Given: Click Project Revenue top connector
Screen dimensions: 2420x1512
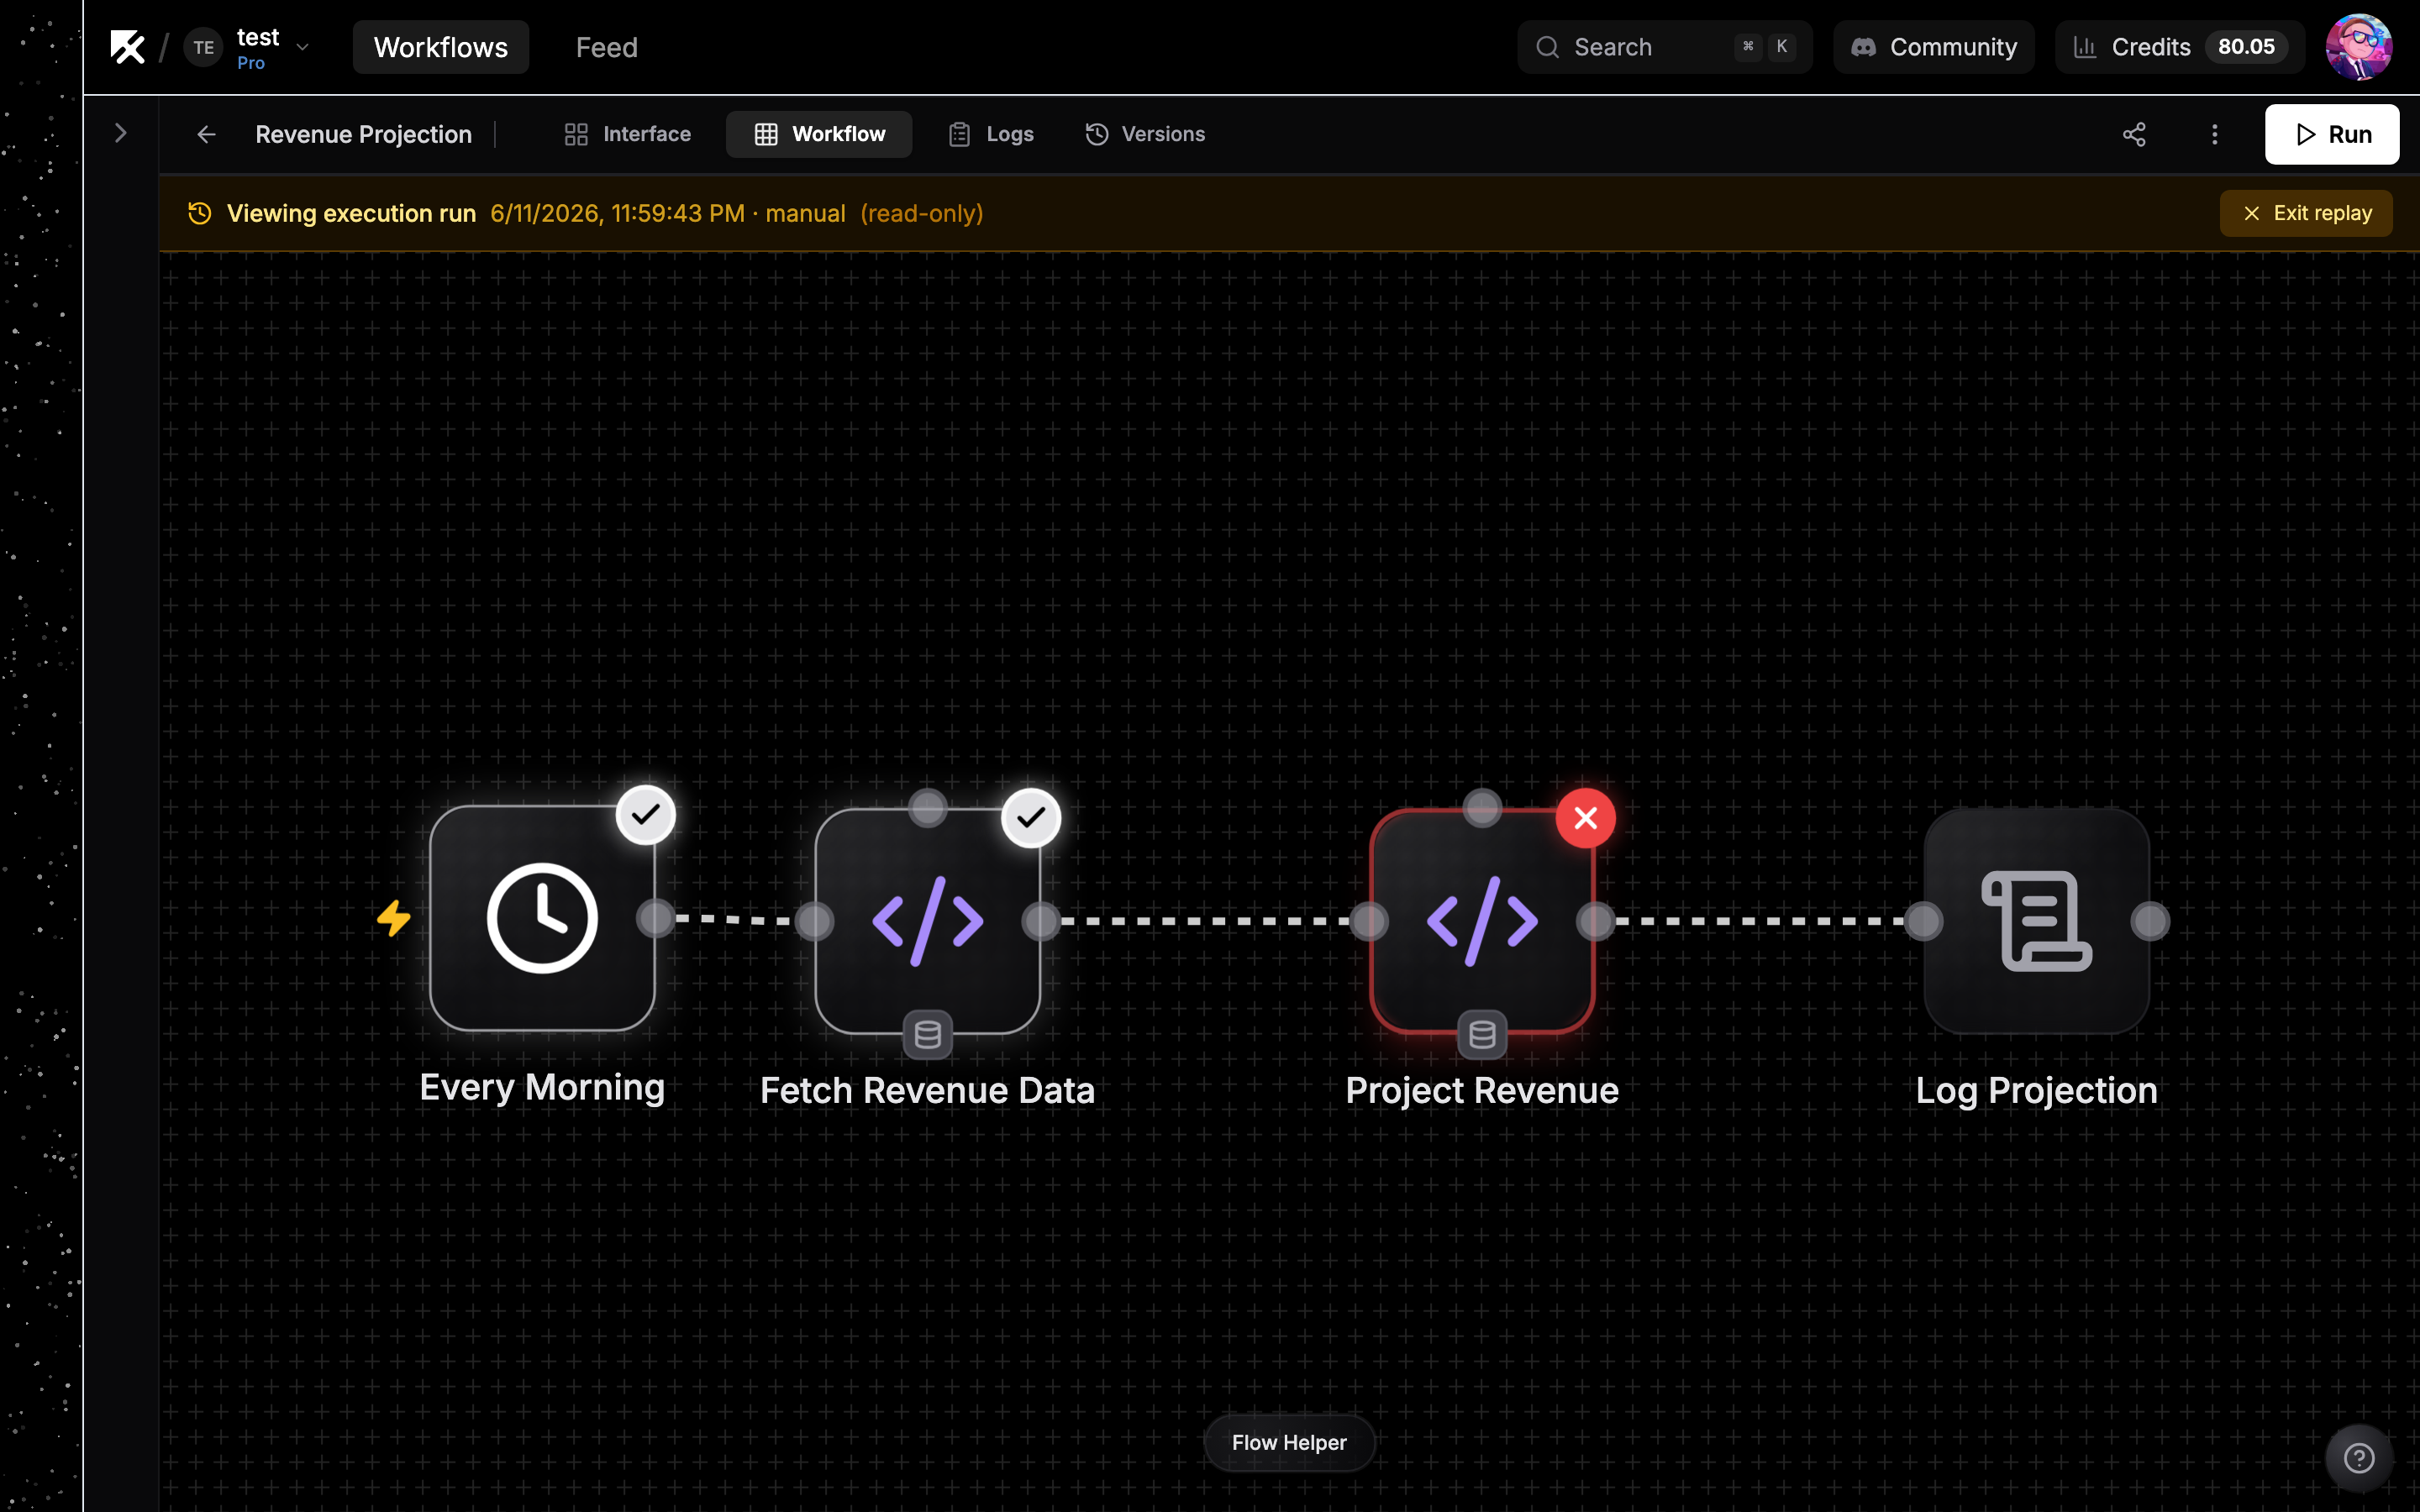Looking at the screenshot, I should (1482, 808).
